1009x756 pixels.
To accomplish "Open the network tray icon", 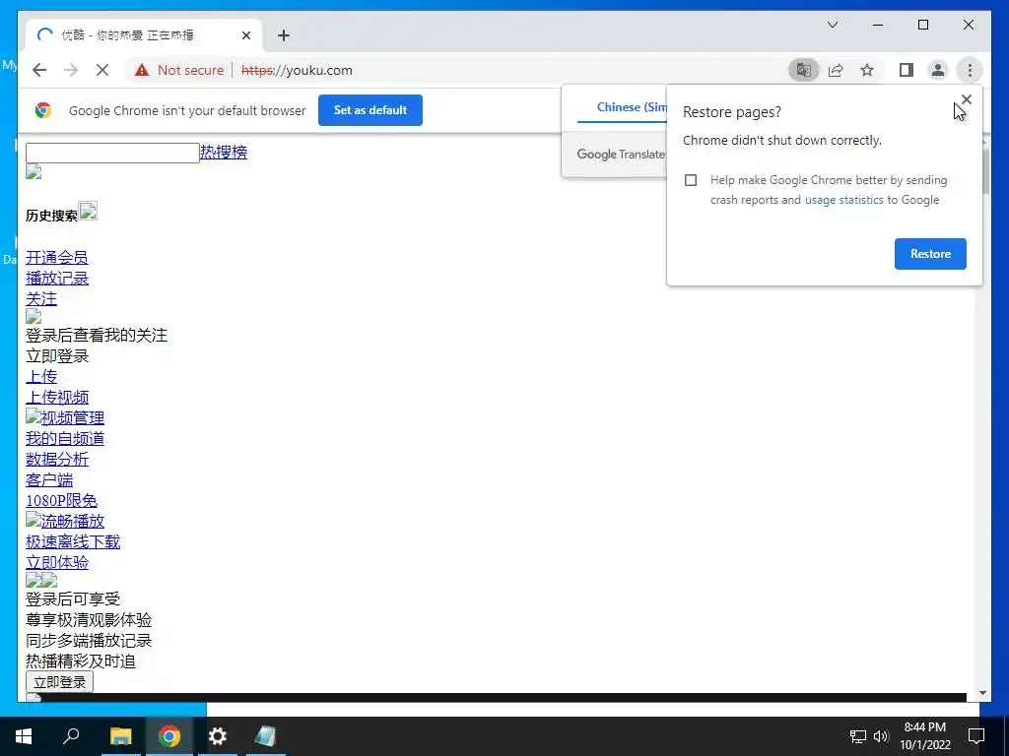I will pos(858,736).
